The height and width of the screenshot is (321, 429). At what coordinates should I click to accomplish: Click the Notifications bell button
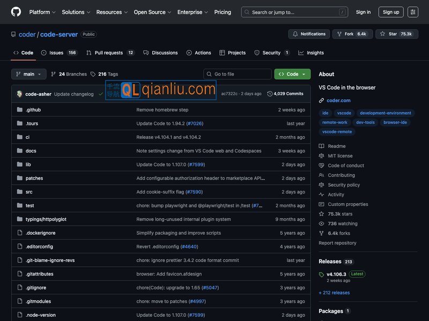click(309, 34)
